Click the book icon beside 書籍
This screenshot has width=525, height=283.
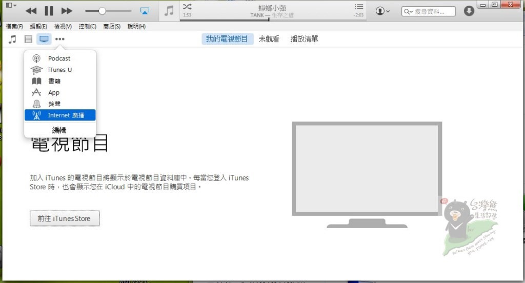[x=36, y=81]
